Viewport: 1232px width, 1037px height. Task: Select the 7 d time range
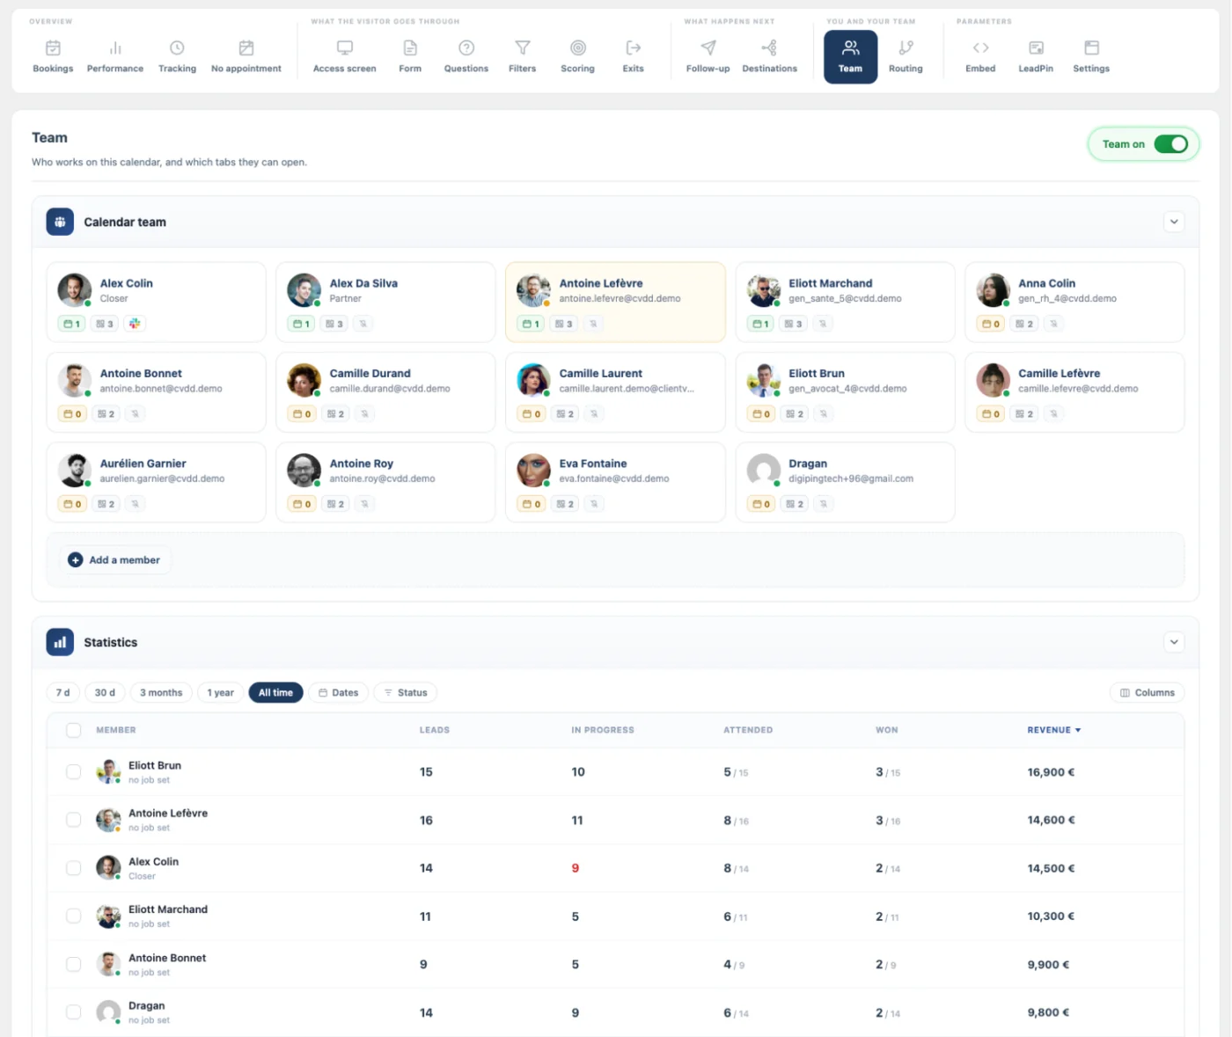[x=62, y=693]
